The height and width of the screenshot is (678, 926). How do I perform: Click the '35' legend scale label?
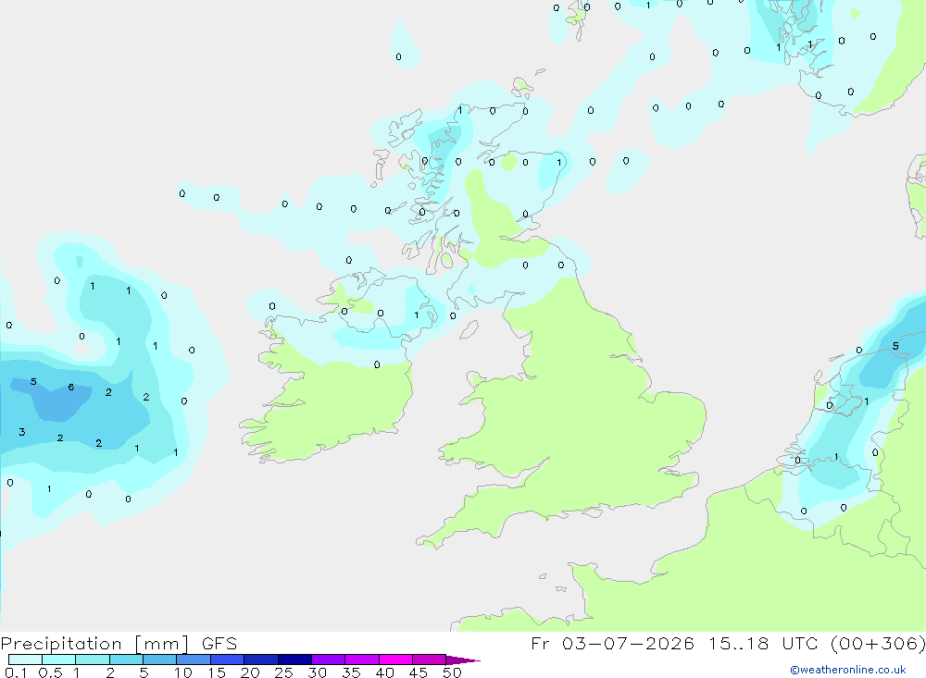coord(351,672)
